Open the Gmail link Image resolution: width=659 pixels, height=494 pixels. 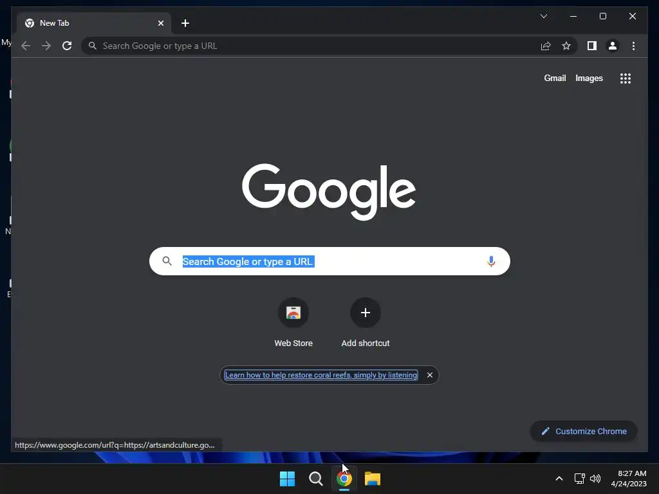555,78
